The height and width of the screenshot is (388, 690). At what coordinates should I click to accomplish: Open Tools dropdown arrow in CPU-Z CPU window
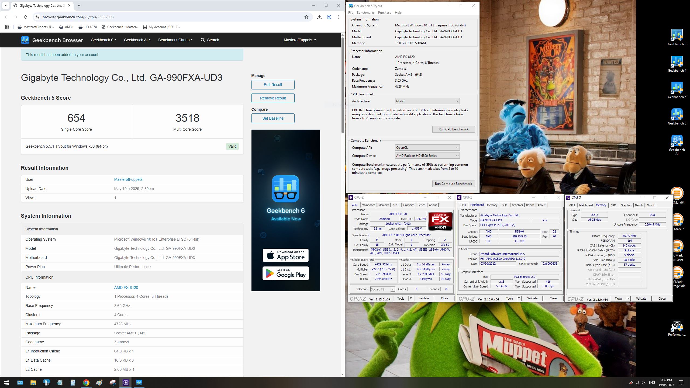(410, 298)
